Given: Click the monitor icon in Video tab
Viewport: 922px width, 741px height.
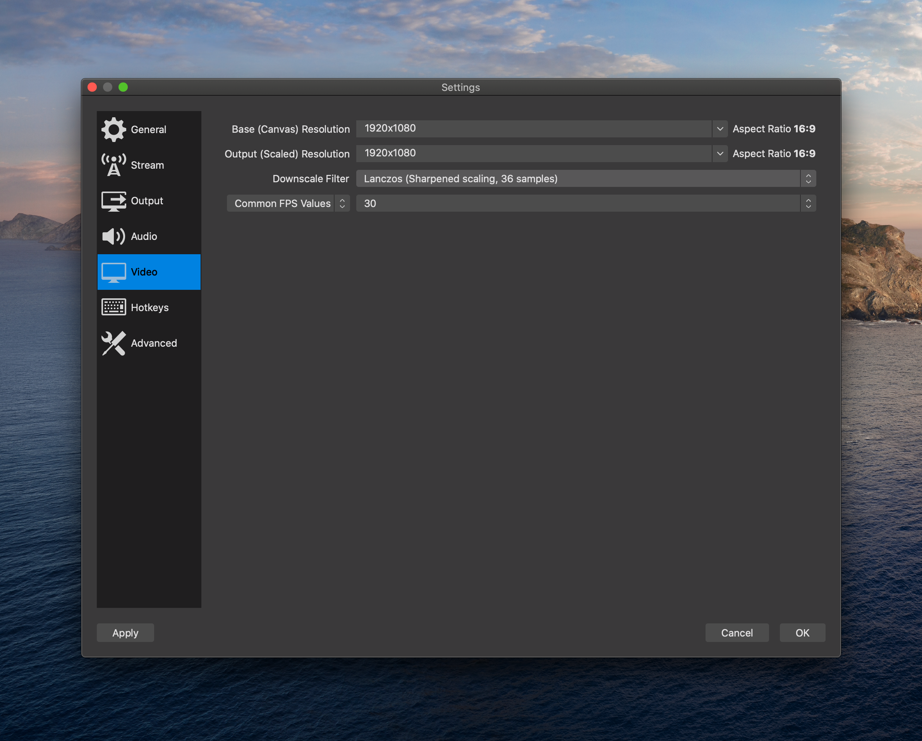Looking at the screenshot, I should (x=113, y=272).
